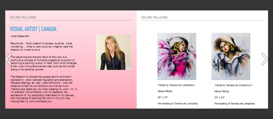Viewport: 273px width, 119px height.
Task: Click paragraph starting 'The freedom to choose'
Action: click(x=44, y=89)
